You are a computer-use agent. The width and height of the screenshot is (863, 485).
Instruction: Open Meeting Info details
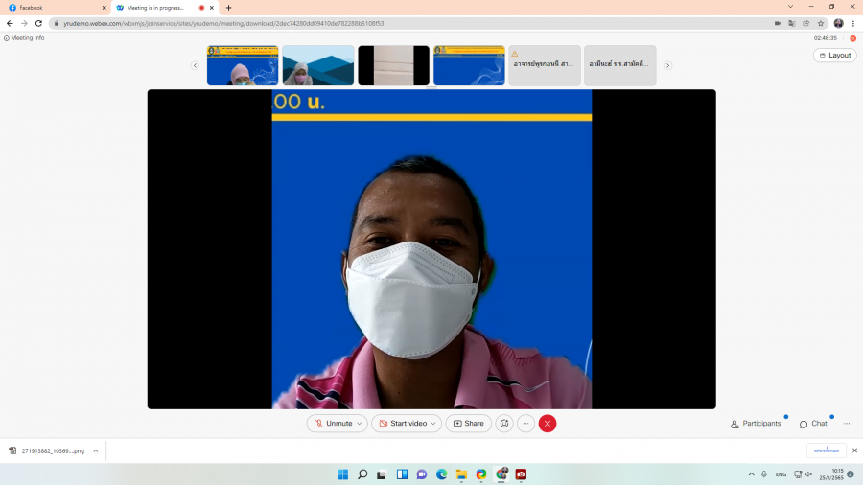pyautogui.click(x=24, y=38)
